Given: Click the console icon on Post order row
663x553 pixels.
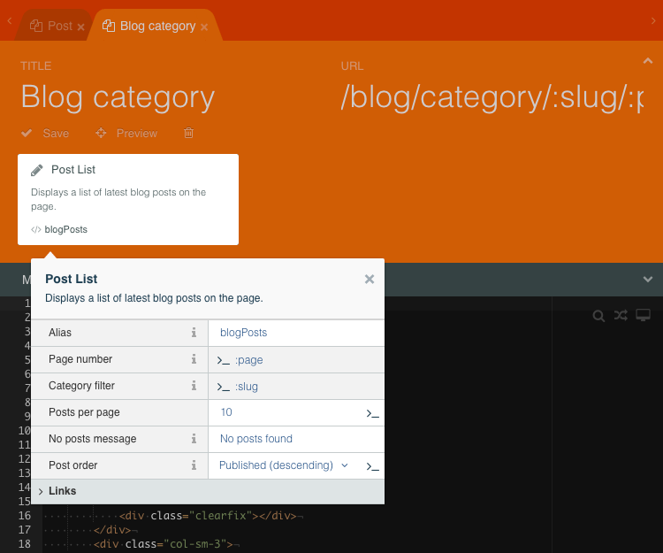Looking at the screenshot, I should pyautogui.click(x=373, y=466).
